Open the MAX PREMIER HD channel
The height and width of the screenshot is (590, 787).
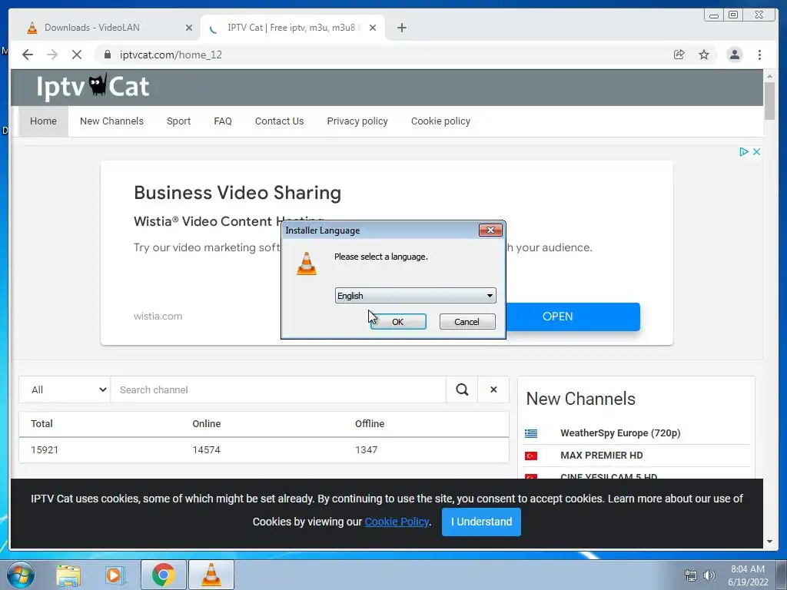tap(601, 456)
